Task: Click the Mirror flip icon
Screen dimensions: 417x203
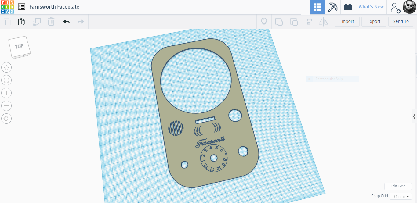Action: coord(323,22)
